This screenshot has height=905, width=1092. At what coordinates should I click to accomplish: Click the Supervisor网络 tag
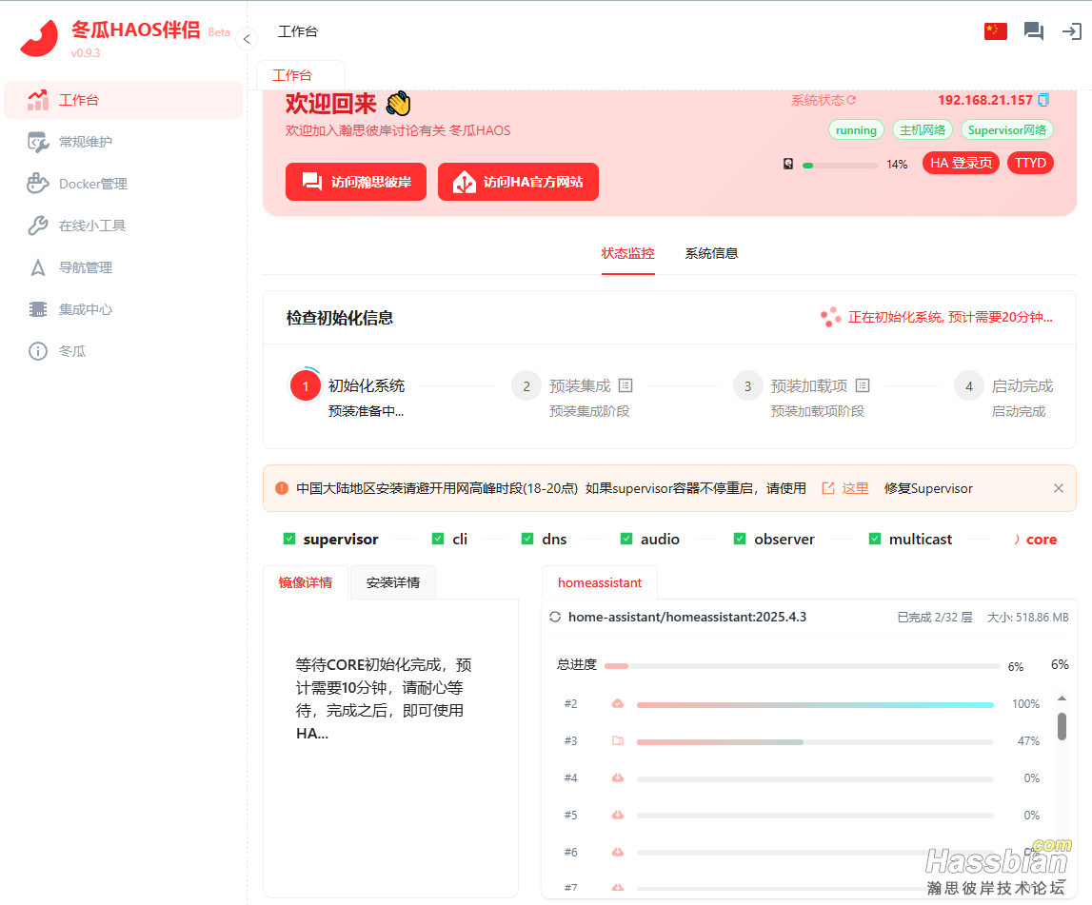pyautogui.click(x=1007, y=130)
